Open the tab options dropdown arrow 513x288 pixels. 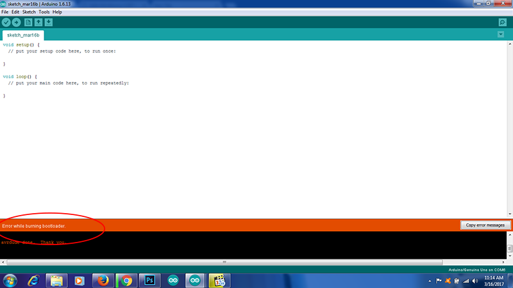[x=501, y=35]
